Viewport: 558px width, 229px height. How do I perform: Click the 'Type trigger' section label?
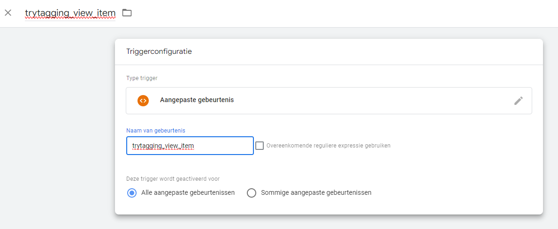(142, 78)
